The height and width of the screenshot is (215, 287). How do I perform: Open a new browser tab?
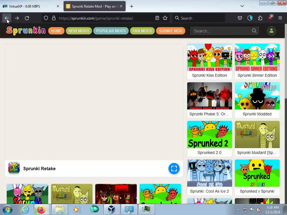[132, 6]
